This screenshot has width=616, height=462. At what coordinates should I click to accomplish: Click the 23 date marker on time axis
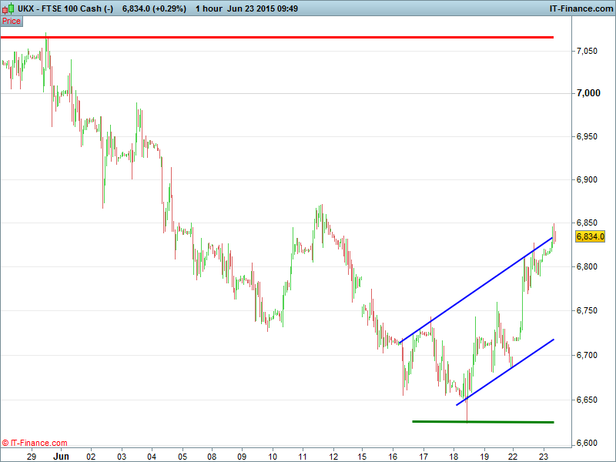[x=544, y=456]
